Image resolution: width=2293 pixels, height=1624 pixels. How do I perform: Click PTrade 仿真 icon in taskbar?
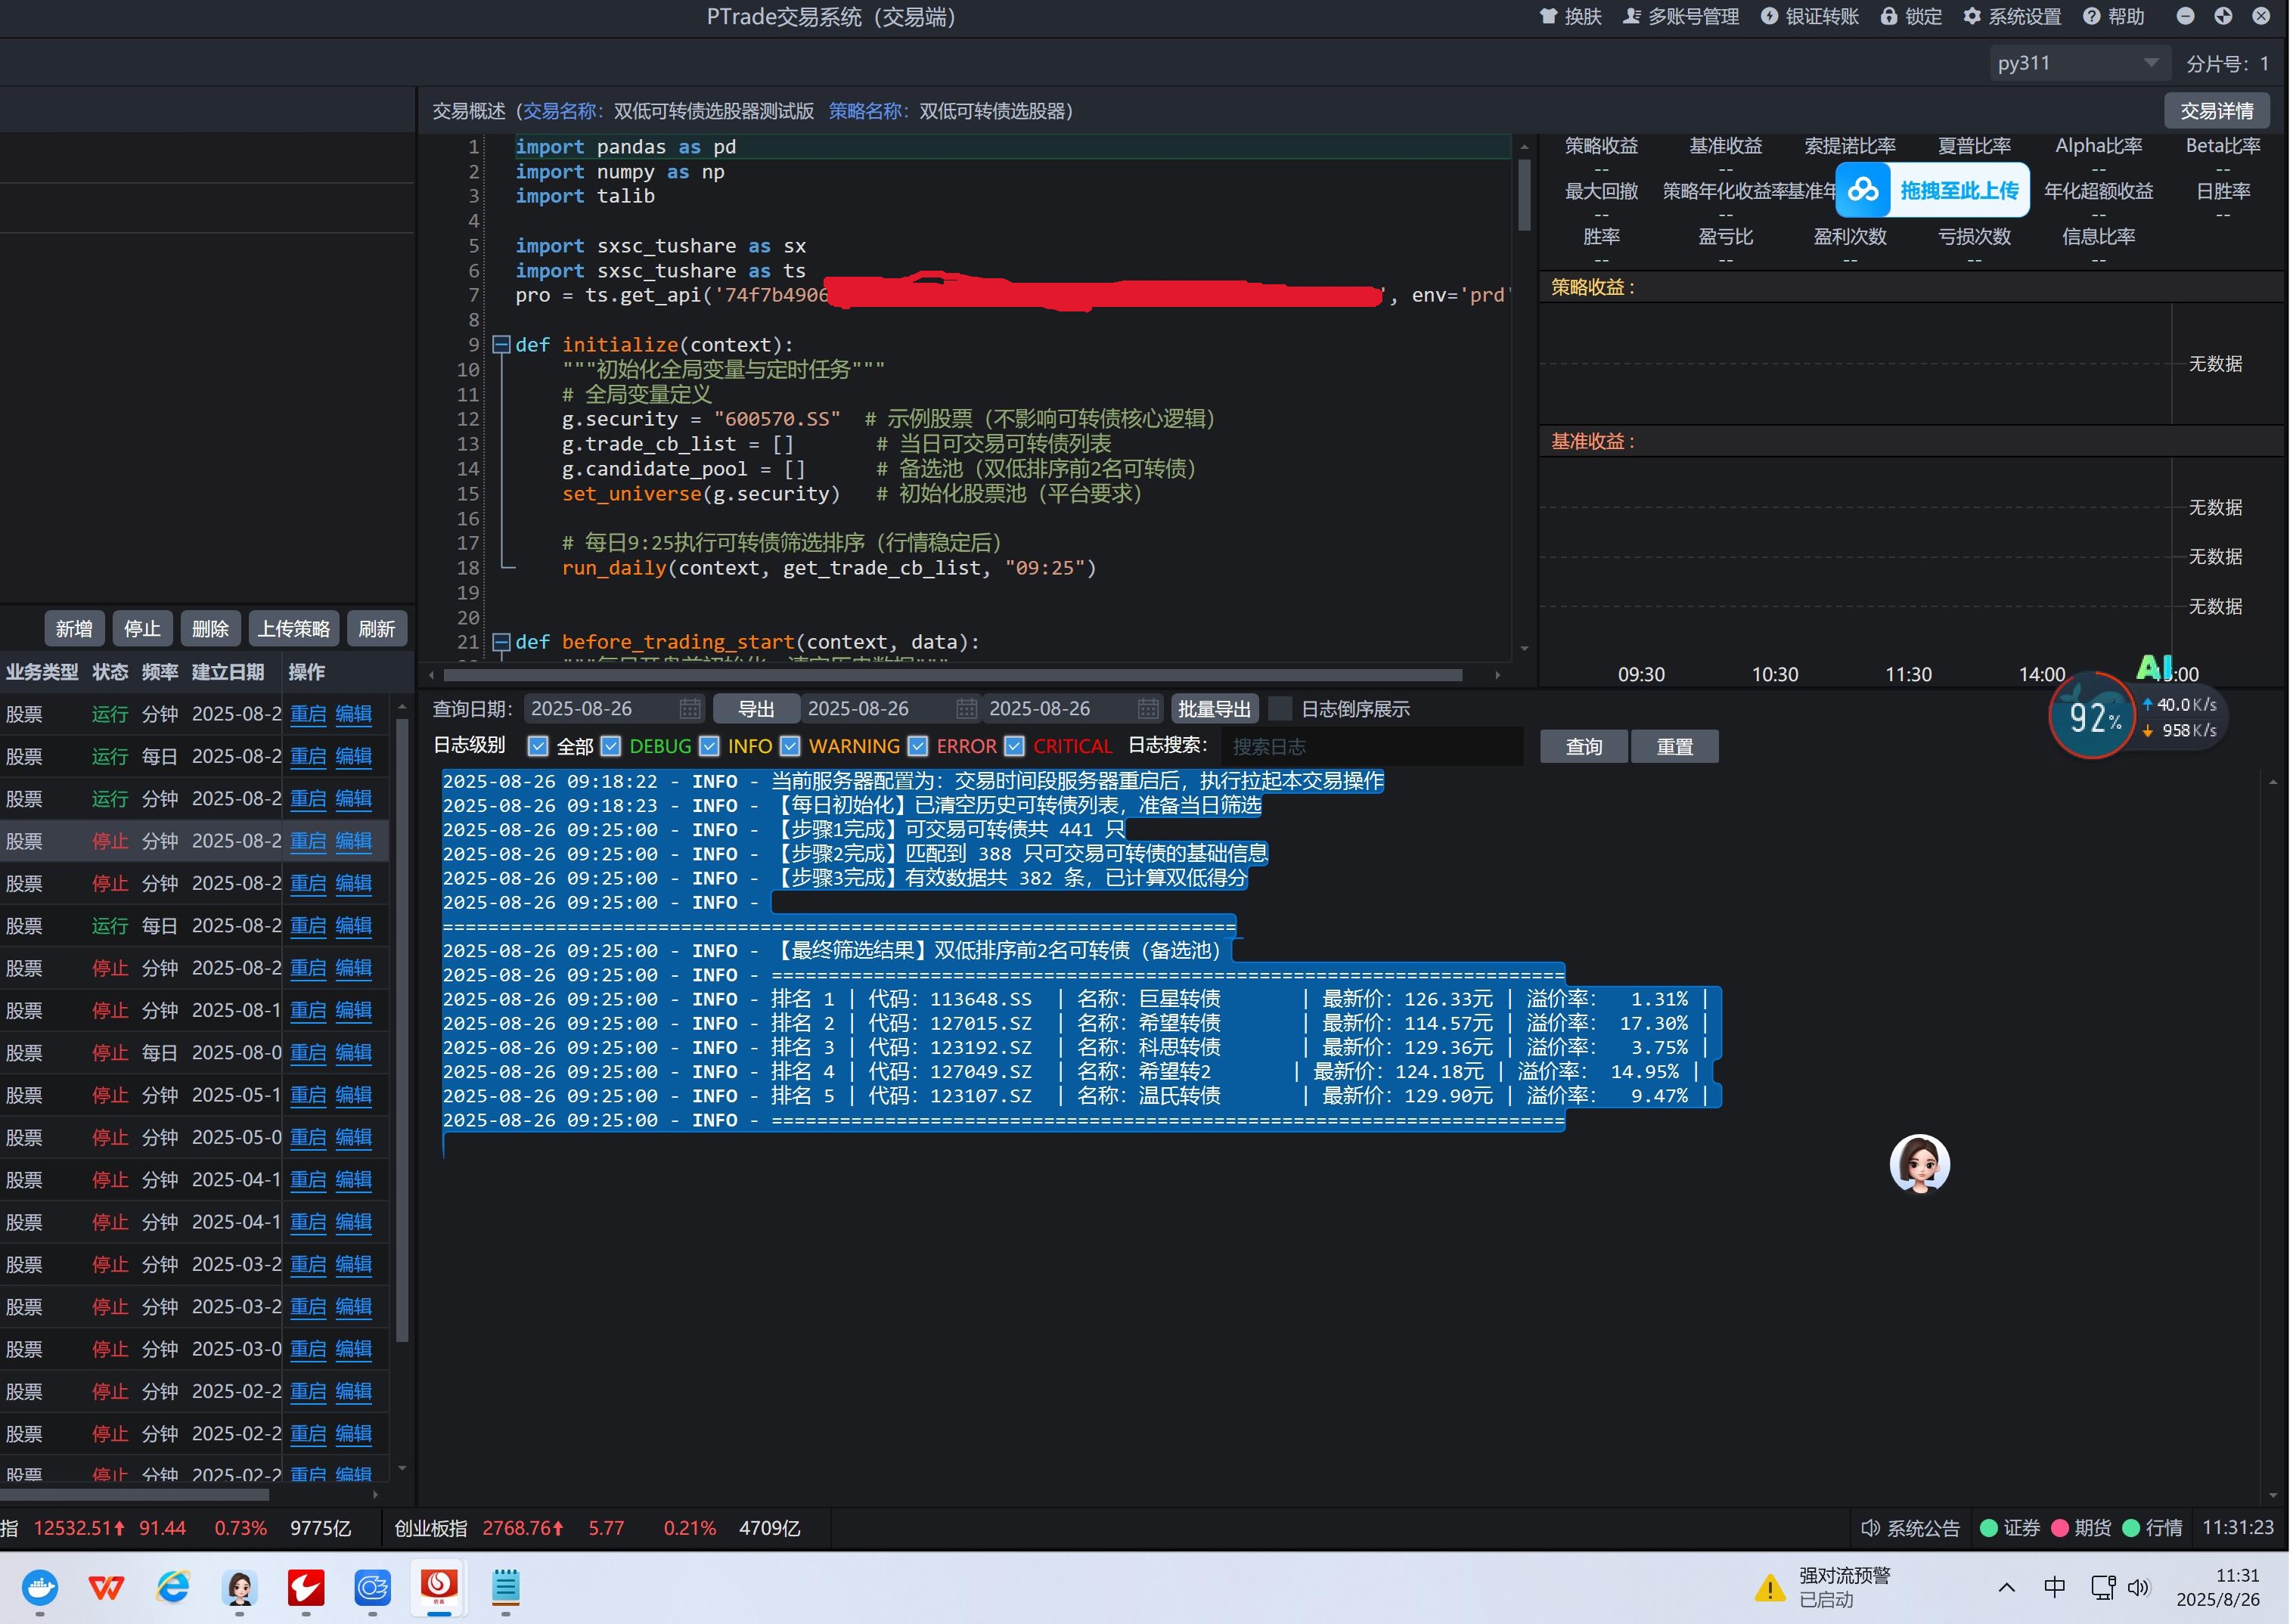coord(439,1587)
